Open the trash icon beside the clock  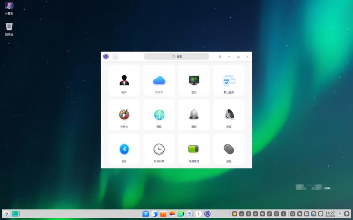tap(340, 214)
